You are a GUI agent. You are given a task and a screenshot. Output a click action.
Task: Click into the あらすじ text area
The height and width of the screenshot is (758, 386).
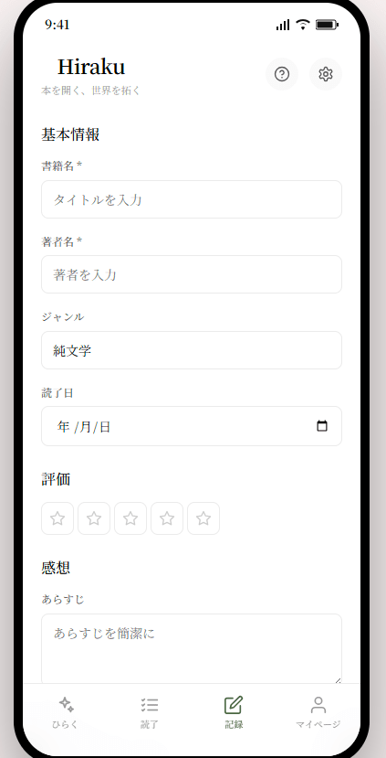tap(192, 649)
